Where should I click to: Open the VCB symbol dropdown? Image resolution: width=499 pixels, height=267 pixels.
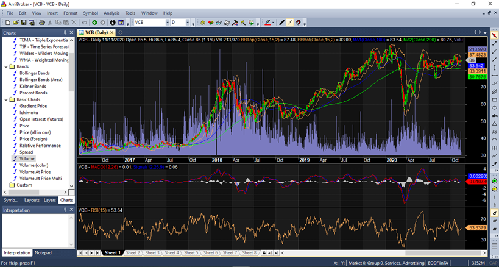167,23
